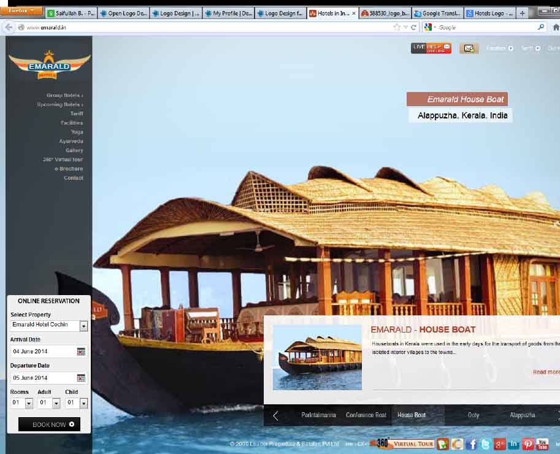
Task: Click the envelope mail icon
Action: pyautogui.click(x=469, y=48)
